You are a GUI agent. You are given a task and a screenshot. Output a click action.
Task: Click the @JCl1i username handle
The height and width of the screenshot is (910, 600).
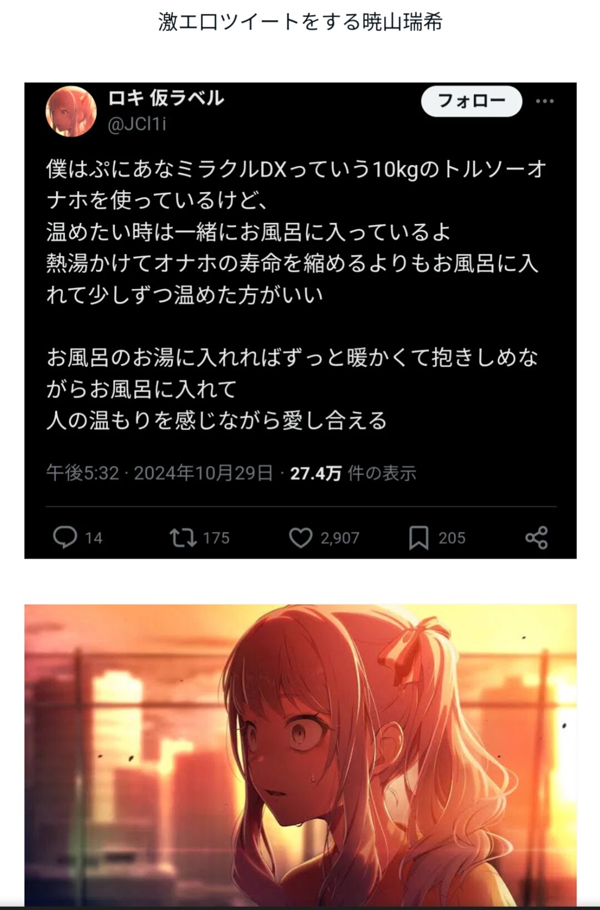(x=137, y=124)
